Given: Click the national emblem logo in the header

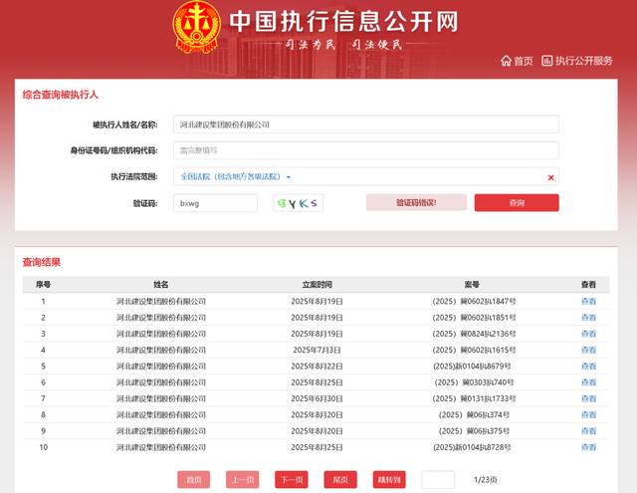Looking at the screenshot, I should pyautogui.click(x=197, y=27).
